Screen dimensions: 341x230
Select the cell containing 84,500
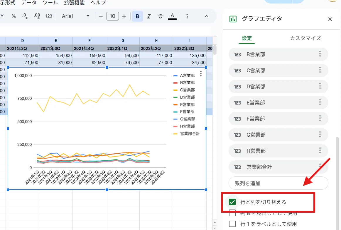click(x=190, y=62)
